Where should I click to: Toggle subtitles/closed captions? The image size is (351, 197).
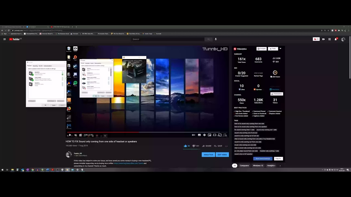point(199,135)
